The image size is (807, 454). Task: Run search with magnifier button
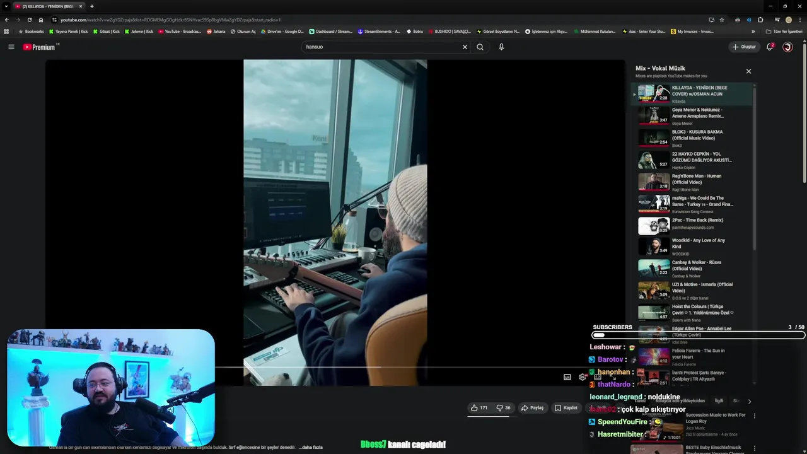[480, 47]
